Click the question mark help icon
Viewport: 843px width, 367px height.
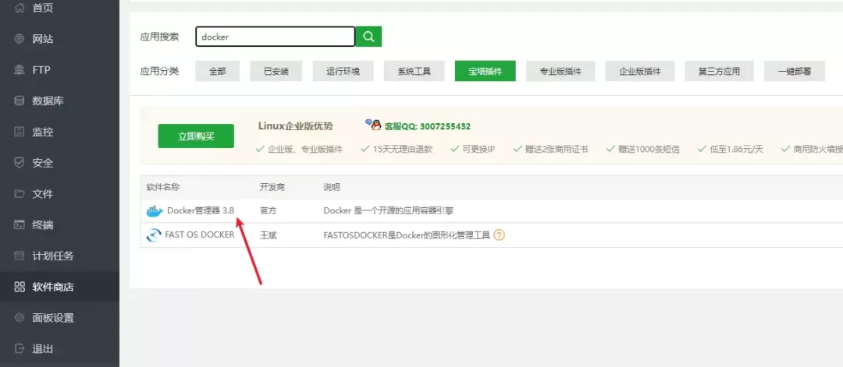coord(499,235)
